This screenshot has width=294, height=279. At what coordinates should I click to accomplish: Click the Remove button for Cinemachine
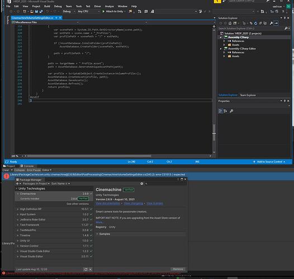click(x=178, y=269)
